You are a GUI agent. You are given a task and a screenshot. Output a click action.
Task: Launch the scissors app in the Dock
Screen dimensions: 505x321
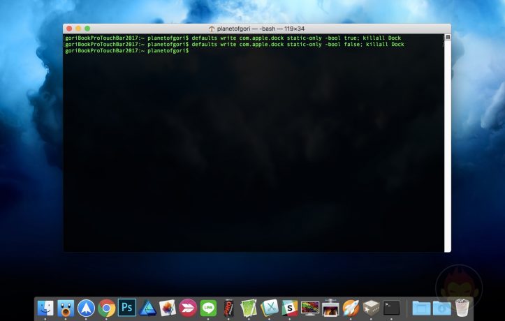coord(270,308)
